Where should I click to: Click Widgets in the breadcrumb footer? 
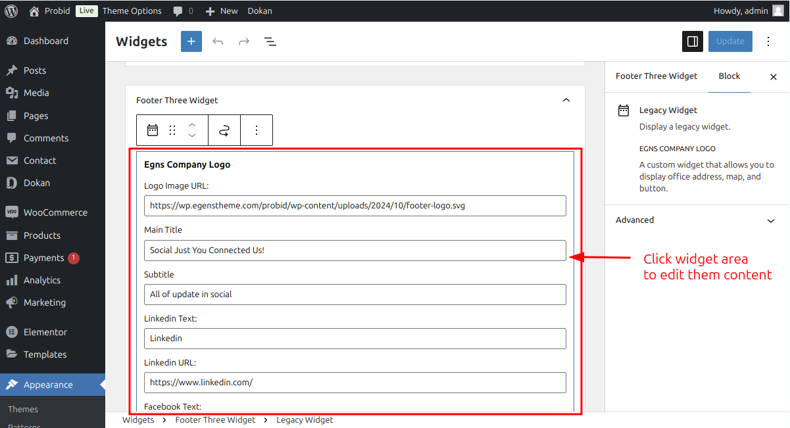(138, 419)
